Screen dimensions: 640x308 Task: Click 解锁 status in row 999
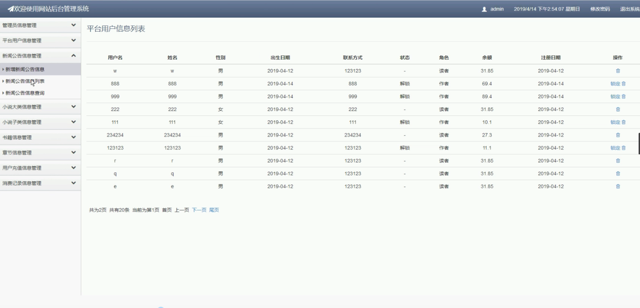(x=405, y=96)
